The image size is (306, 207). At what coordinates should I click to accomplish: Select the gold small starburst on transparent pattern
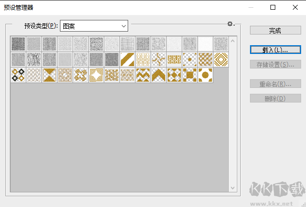[190, 60]
